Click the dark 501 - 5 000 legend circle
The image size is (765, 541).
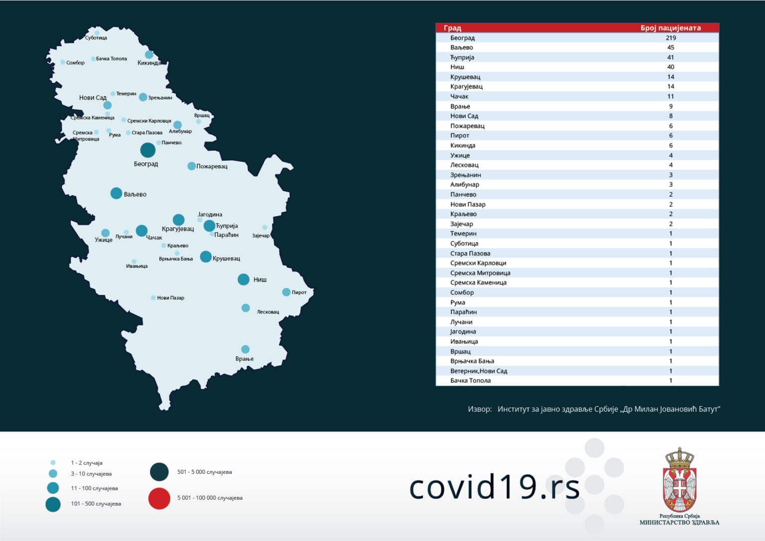159,472
